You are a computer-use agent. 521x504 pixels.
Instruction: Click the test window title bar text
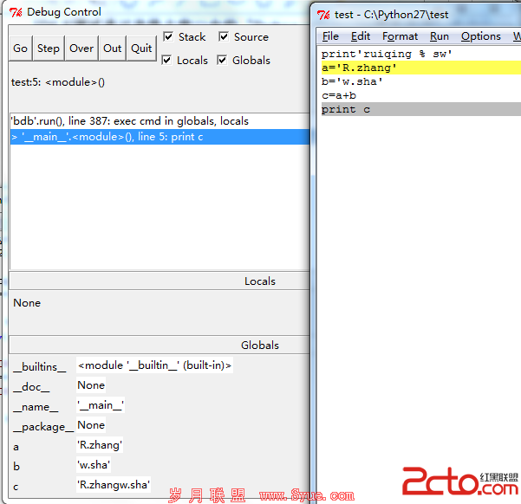pyautogui.click(x=392, y=15)
